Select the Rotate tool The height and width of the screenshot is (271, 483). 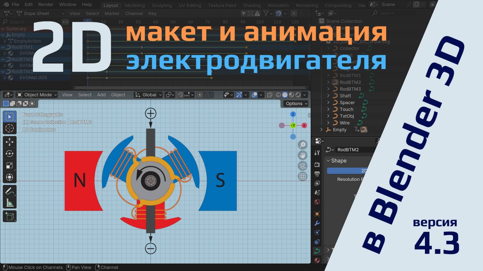point(10,154)
